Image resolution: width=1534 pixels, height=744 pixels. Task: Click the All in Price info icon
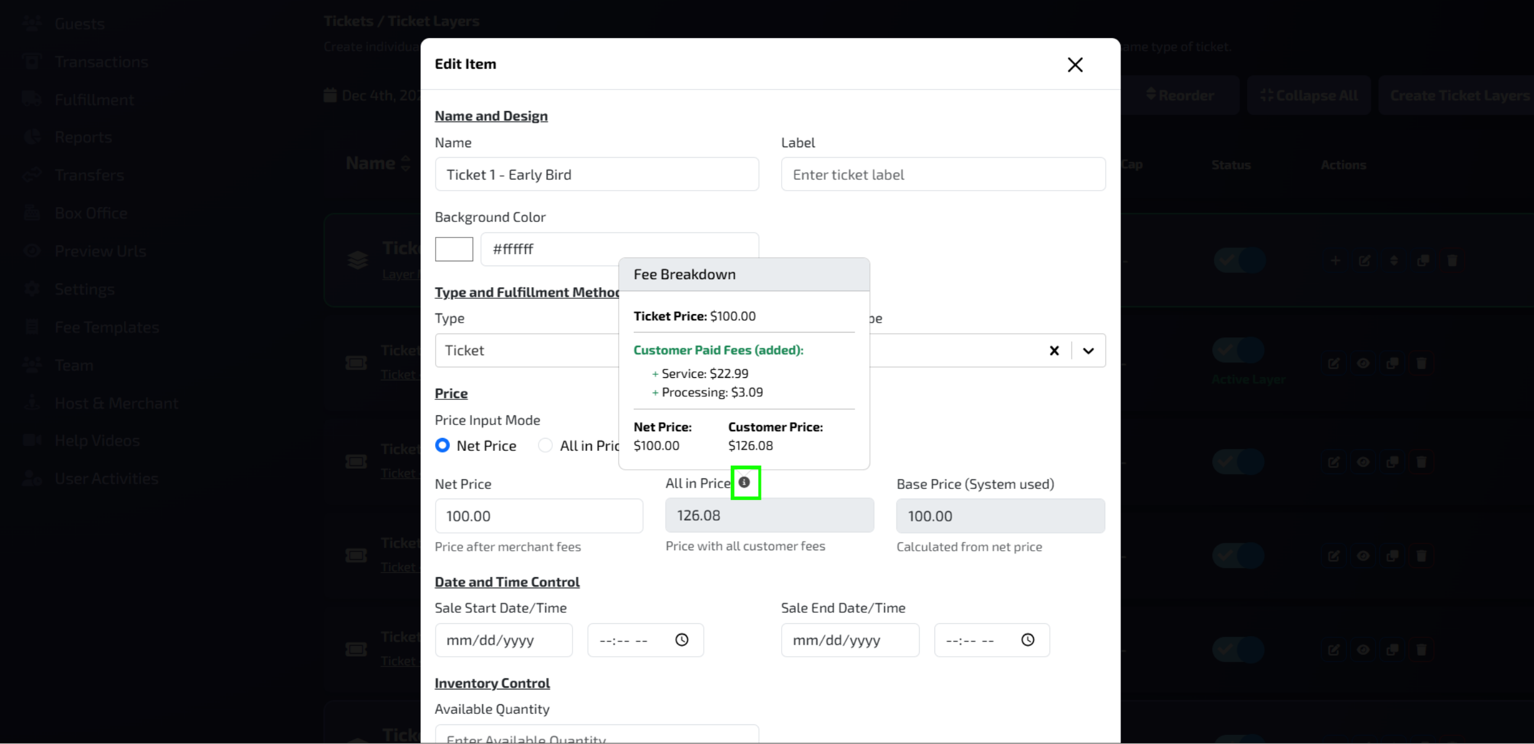pos(744,482)
